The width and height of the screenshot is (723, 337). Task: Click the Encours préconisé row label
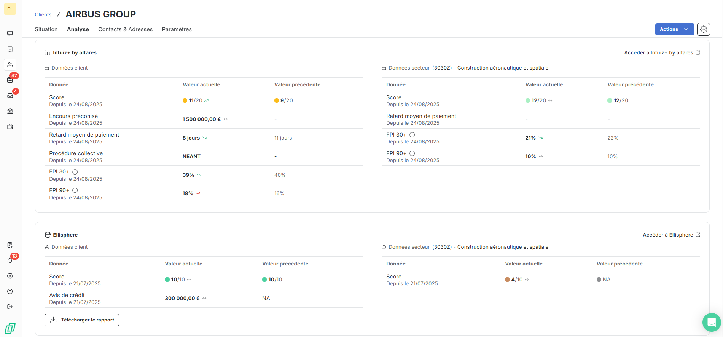pyautogui.click(x=73, y=116)
